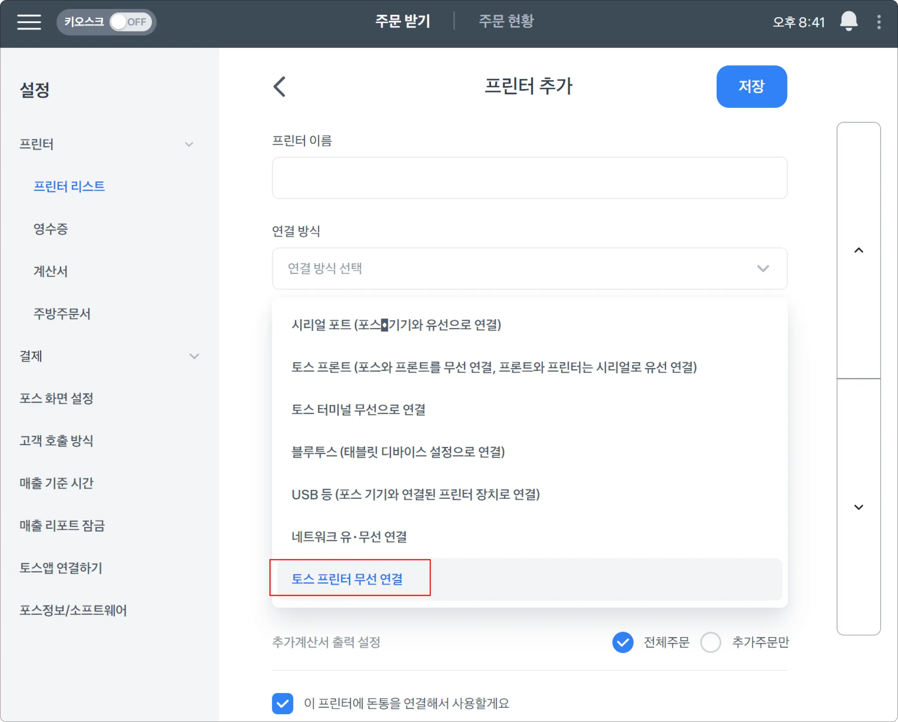This screenshot has height=722, width=898.
Task: Uncheck the 돈통 연결 checkbox
Action: pyautogui.click(x=282, y=703)
